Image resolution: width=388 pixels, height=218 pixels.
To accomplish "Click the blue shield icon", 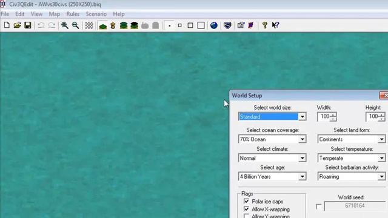I will pos(227,25).
